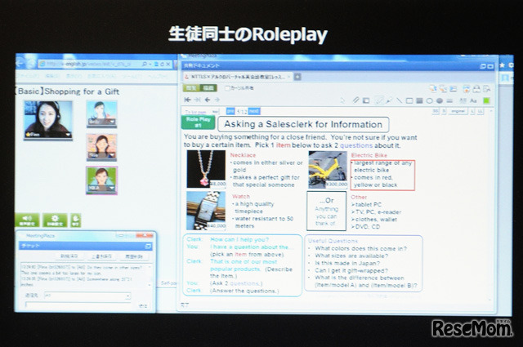This screenshot has width=523, height=347.
Task: Select the pen drawing tool
Action: 379,100
